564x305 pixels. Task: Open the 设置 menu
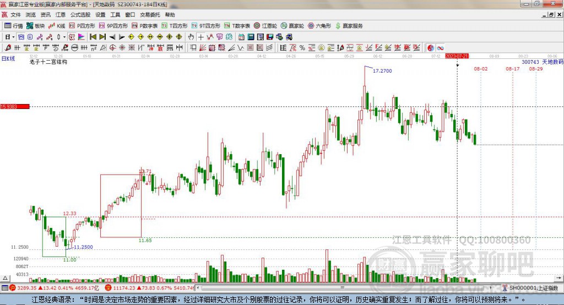(100, 15)
